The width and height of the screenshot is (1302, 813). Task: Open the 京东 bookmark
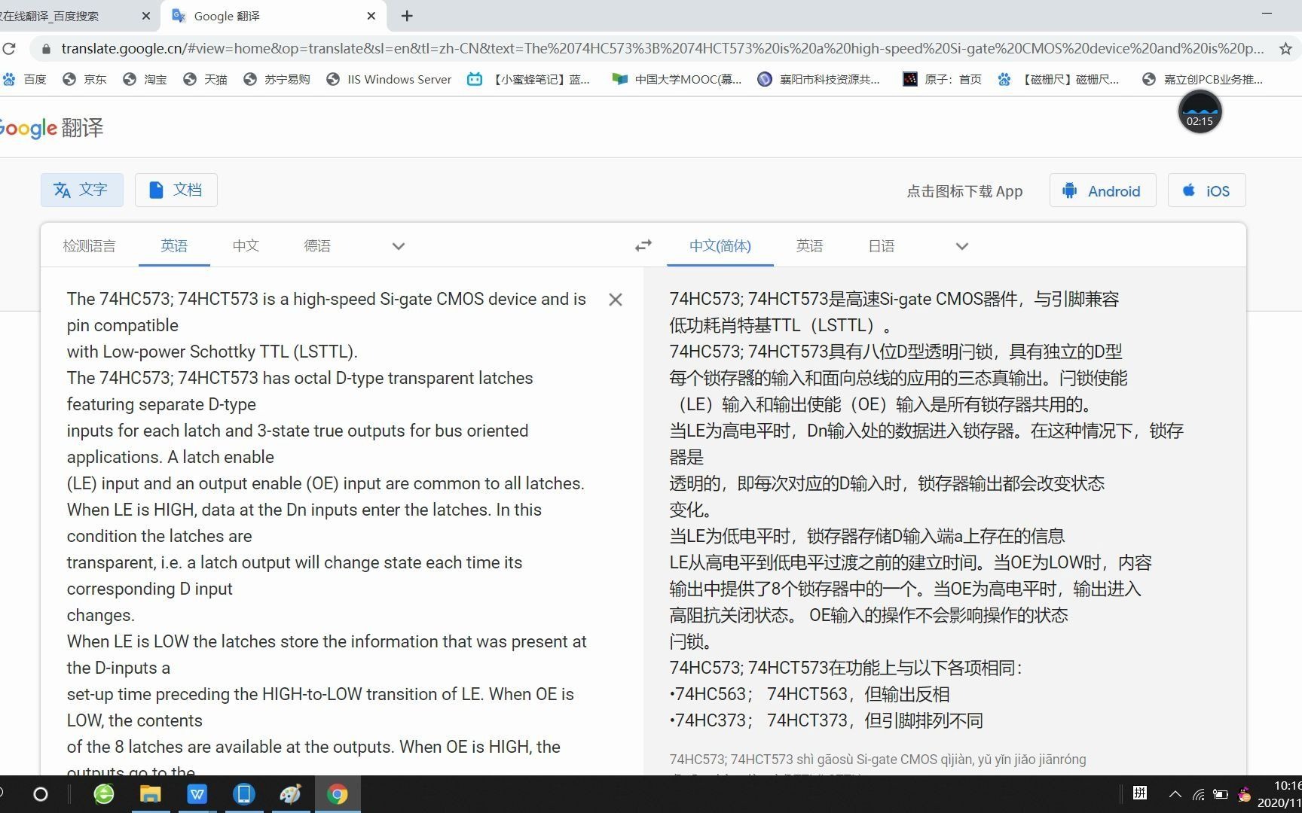click(x=84, y=79)
